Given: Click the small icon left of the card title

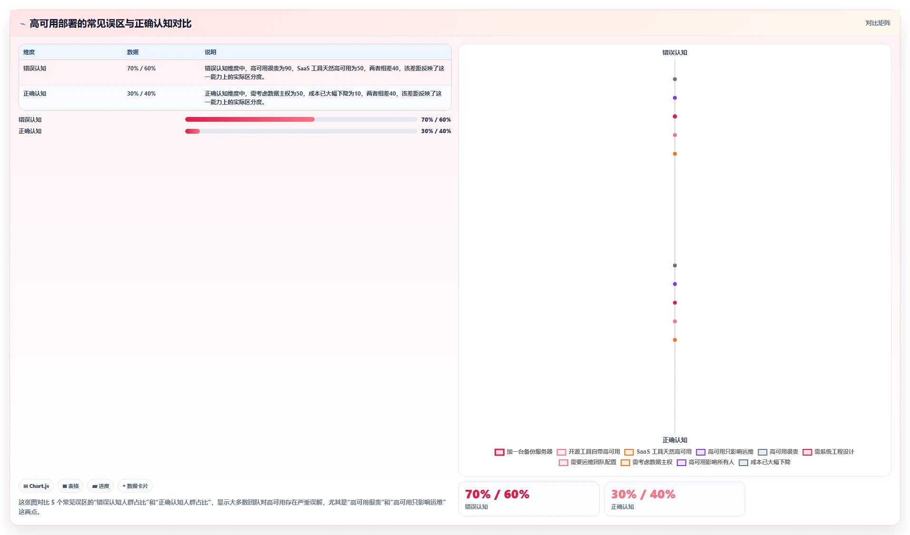Looking at the screenshot, I should 22,24.
